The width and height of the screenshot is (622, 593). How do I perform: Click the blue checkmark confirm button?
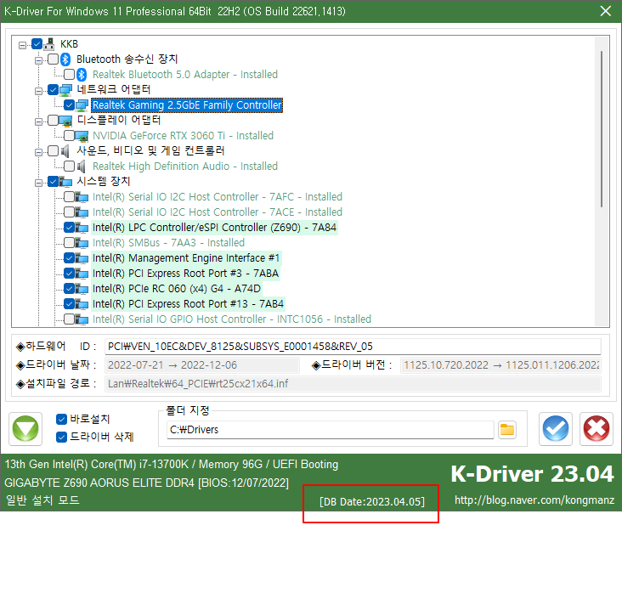click(x=556, y=429)
